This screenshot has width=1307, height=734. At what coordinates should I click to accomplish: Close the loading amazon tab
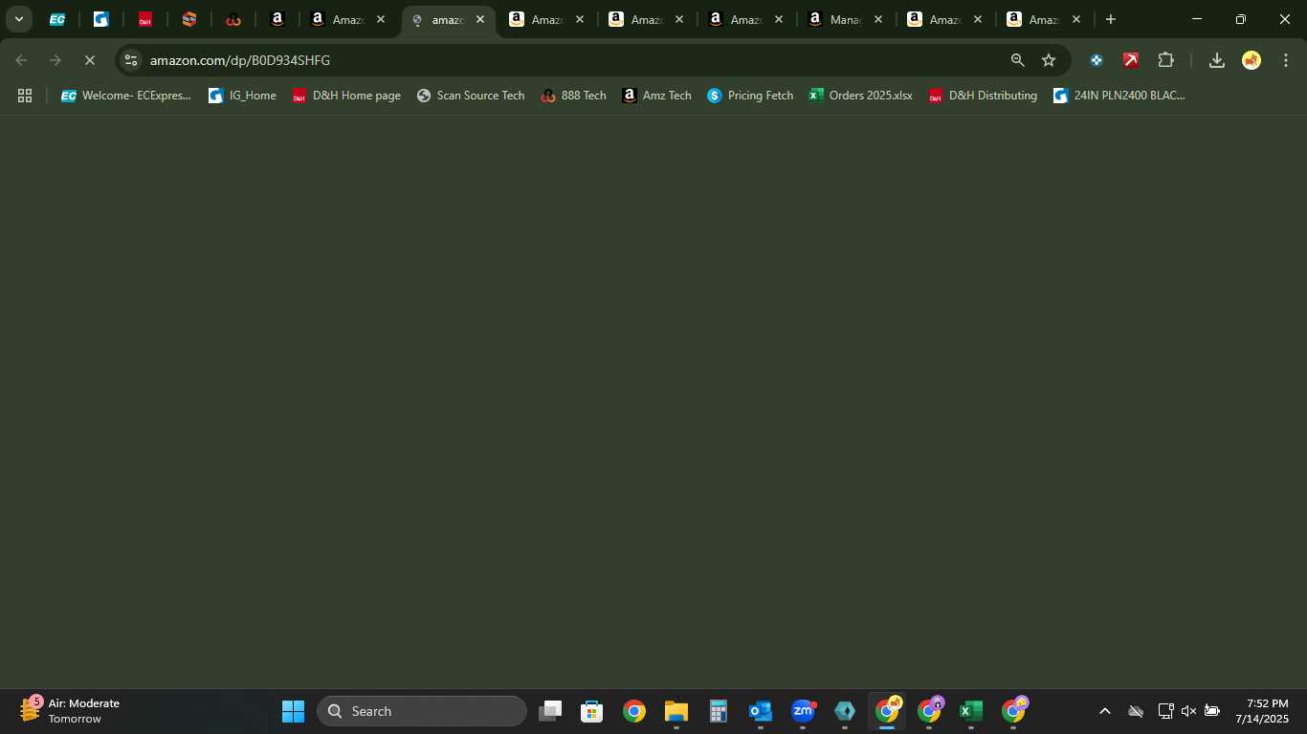(480, 19)
